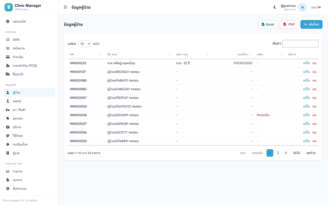
Task: Sort by the phone number column header
Action: (243, 54)
